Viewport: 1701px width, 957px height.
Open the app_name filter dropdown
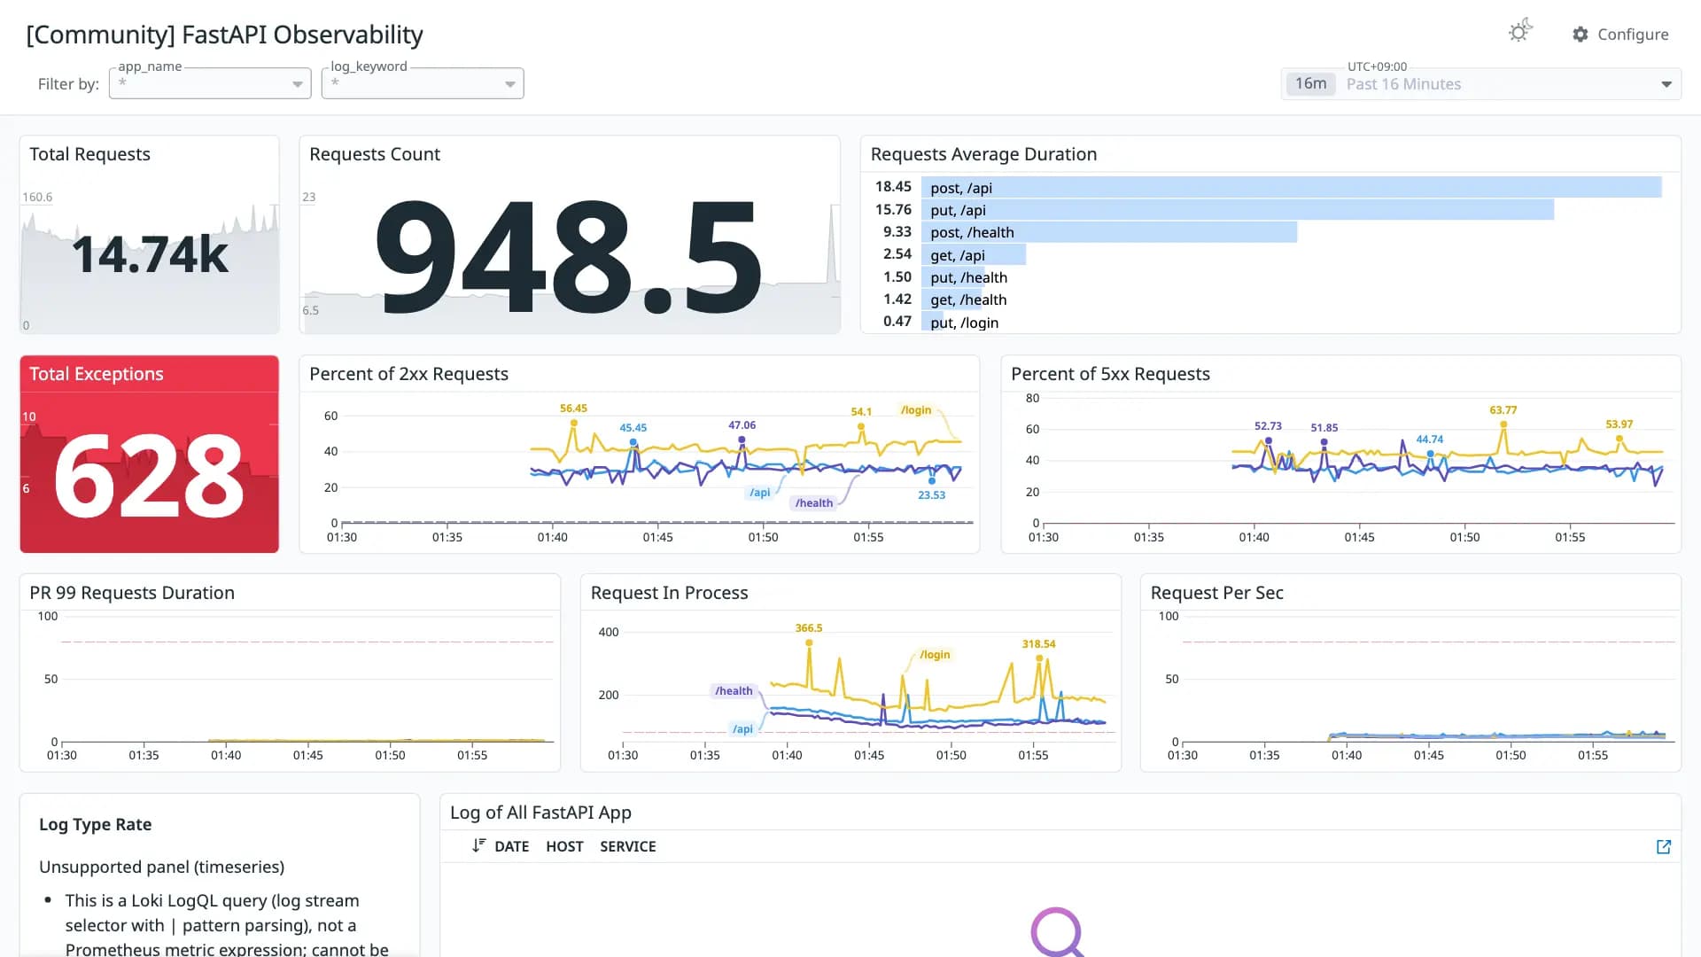point(210,83)
